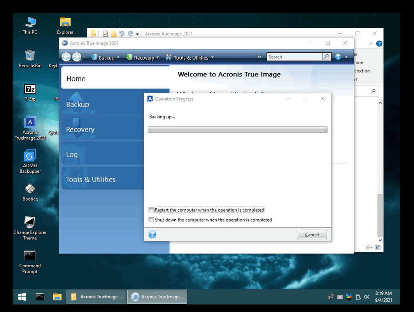
Task: Select the Command Prompt desktop icon
Action: coord(30,262)
